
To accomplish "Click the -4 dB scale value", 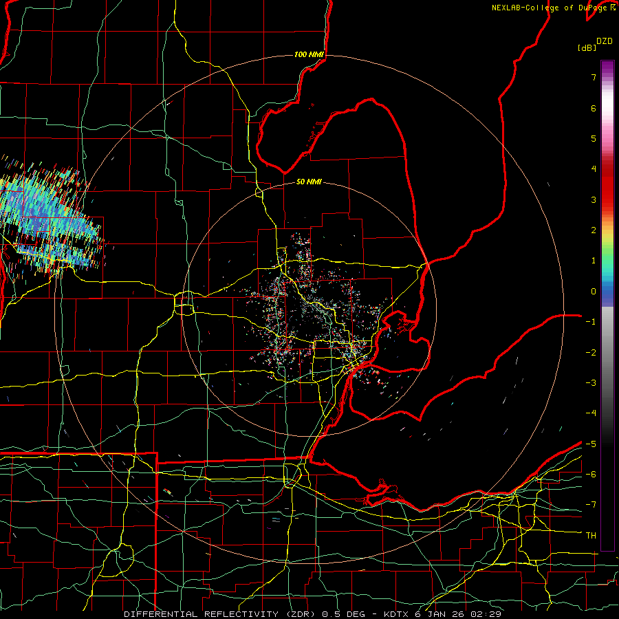I will coord(591,413).
